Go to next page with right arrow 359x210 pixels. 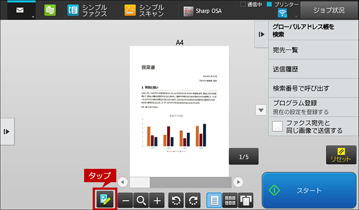click(x=238, y=182)
